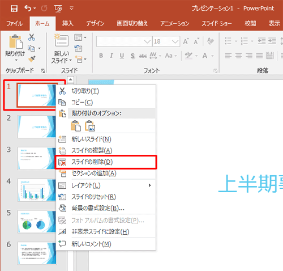Toggle Center paragraph alignment

pyautogui.click(x=238, y=56)
